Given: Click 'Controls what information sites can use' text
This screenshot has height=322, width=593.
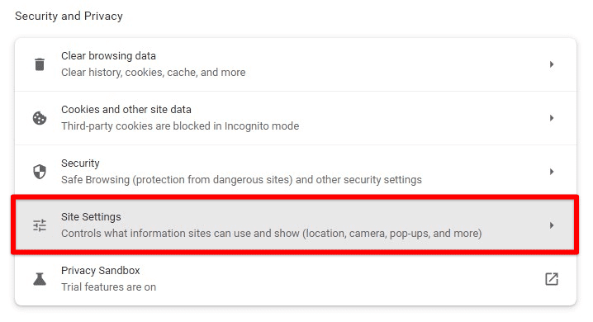Looking at the screenshot, I should (272, 233).
